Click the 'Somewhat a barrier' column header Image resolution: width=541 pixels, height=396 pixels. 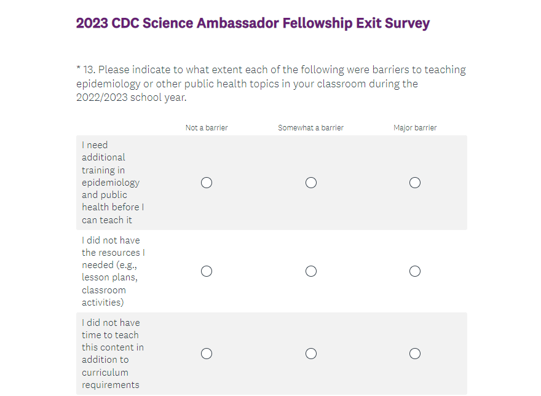pyautogui.click(x=310, y=128)
